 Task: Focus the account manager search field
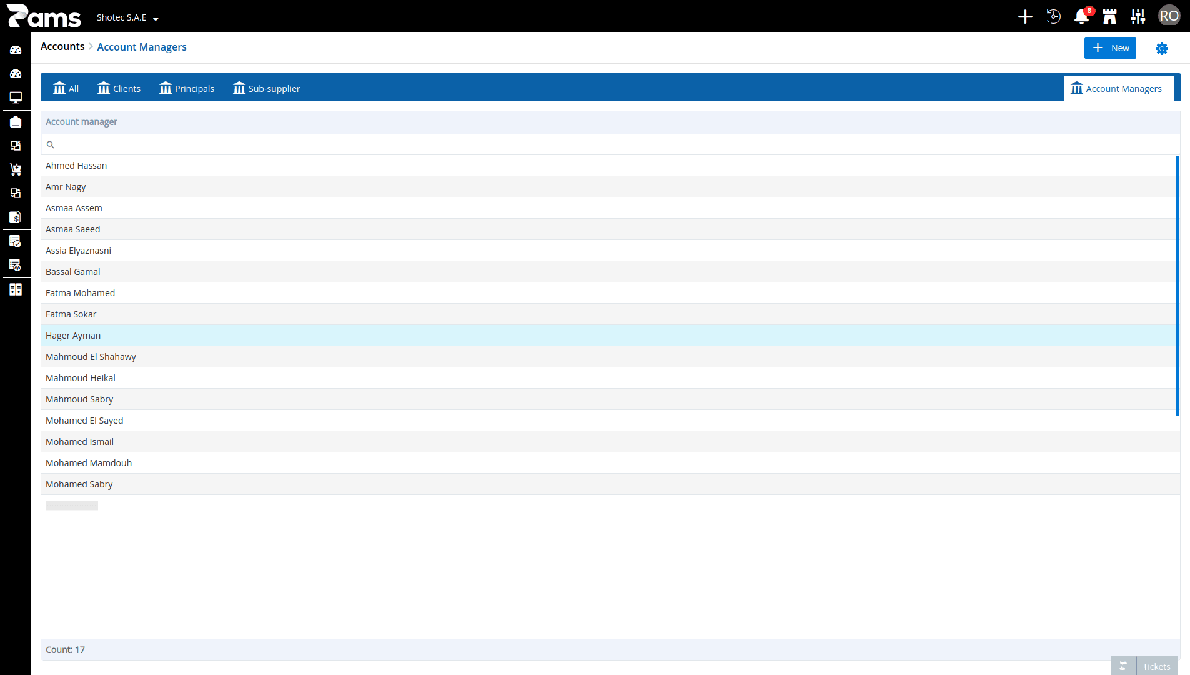click(x=610, y=144)
